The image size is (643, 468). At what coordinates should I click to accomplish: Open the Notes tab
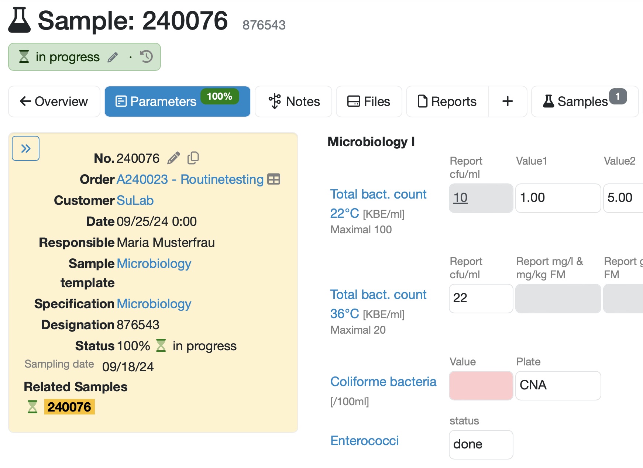(x=293, y=101)
